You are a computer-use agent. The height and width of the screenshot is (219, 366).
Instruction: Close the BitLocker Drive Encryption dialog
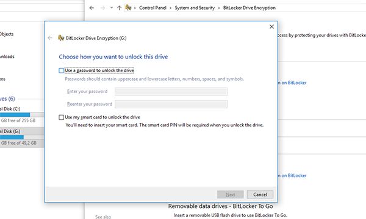[271, 27]
